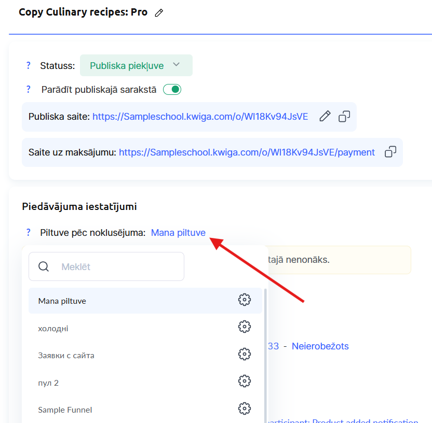Viewport: 432px width, 423px height.
Task: Edit the public link with pencil icon
Action: coord(325,116)
